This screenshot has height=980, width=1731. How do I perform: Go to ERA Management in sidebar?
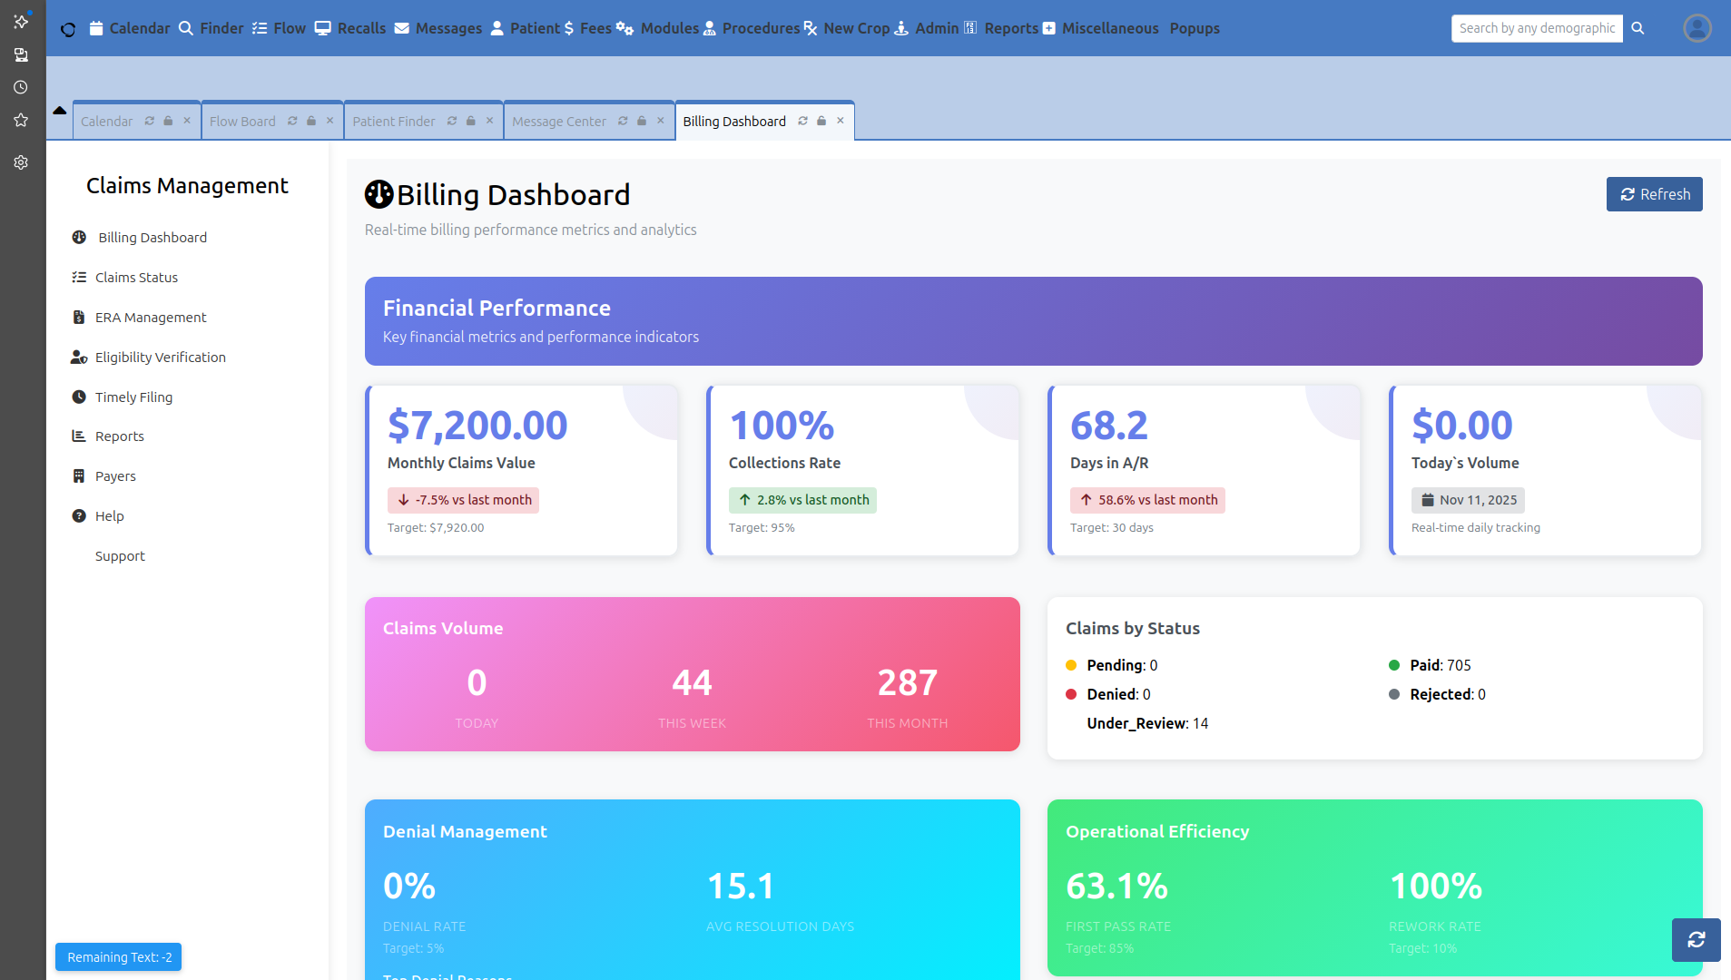point(151,318)
